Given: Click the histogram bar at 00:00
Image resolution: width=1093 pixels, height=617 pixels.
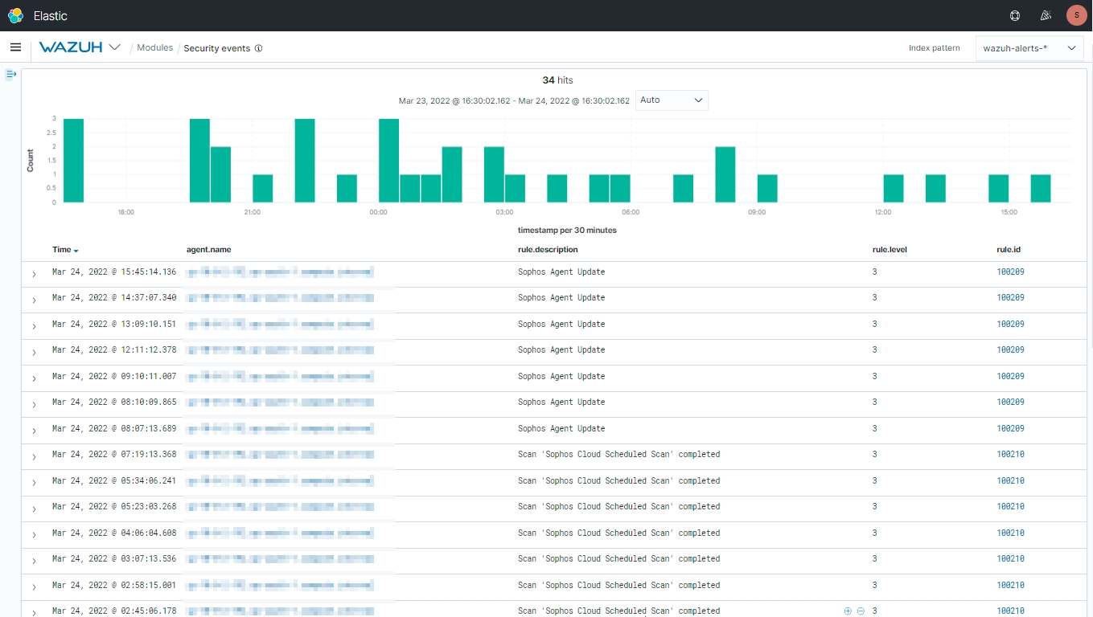Looking at the screenshot, I should (x=388, y=161).
